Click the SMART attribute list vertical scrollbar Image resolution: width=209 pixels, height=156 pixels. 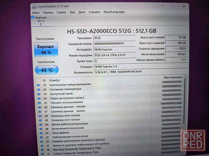pos(184,102)
